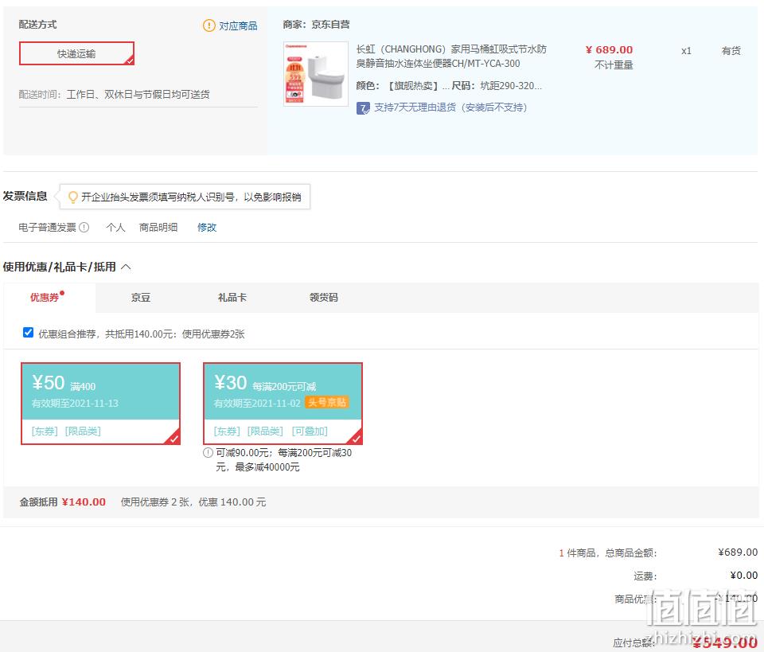Deselect the ¥30 每满200元可减 coupon

click(x=283, y=404)
